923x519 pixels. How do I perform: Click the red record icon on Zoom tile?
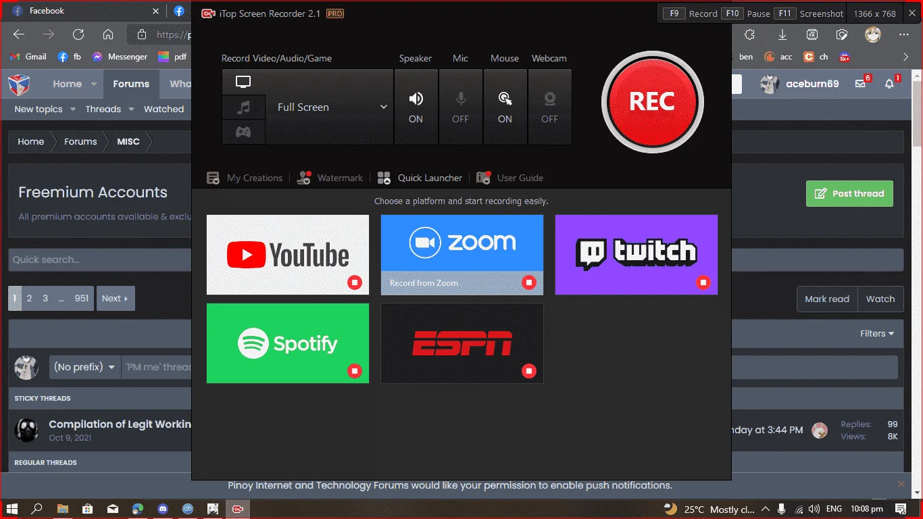[529, 282]
